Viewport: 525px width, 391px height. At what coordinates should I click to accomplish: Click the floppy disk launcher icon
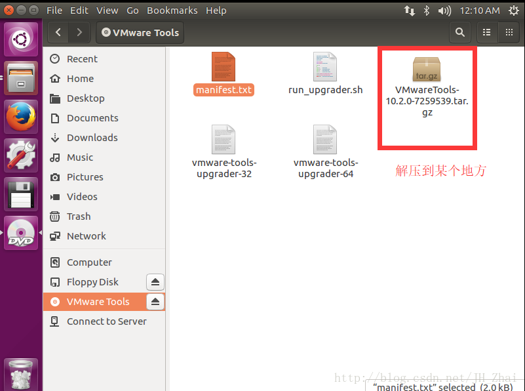coord(21,194)
